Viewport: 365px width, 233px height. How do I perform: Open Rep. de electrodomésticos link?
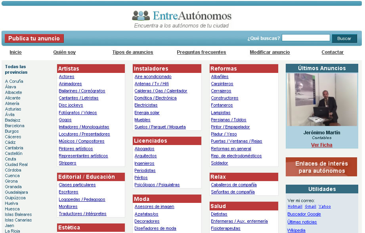coord(236,156)
